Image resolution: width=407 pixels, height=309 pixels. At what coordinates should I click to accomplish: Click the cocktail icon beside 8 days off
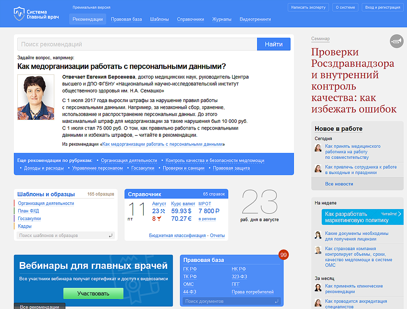pos(159,219)
